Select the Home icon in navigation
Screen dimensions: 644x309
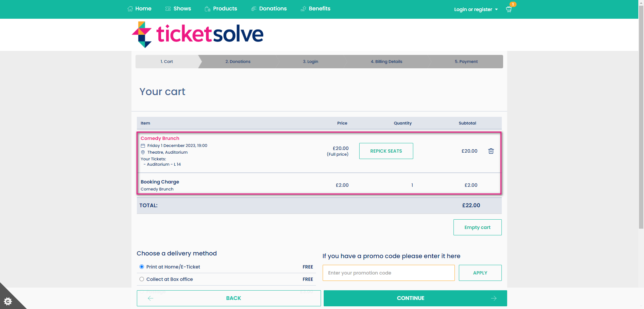coord(130,8)
